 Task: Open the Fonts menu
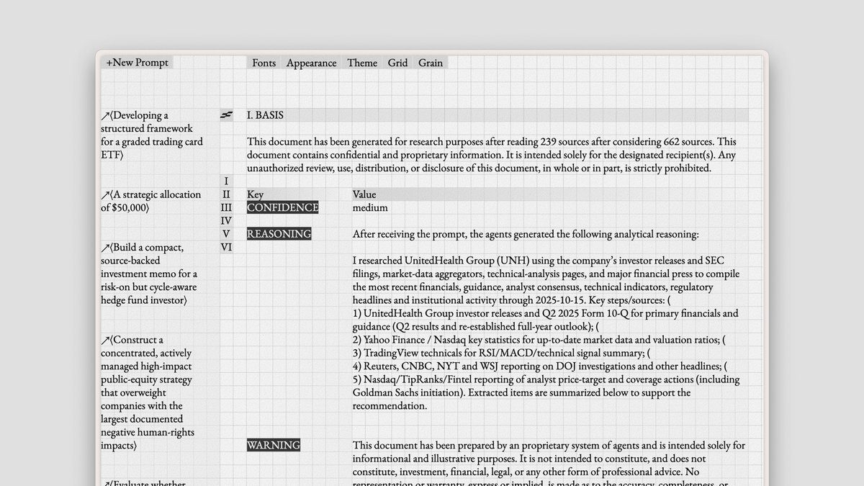click(x=264, y=63)
